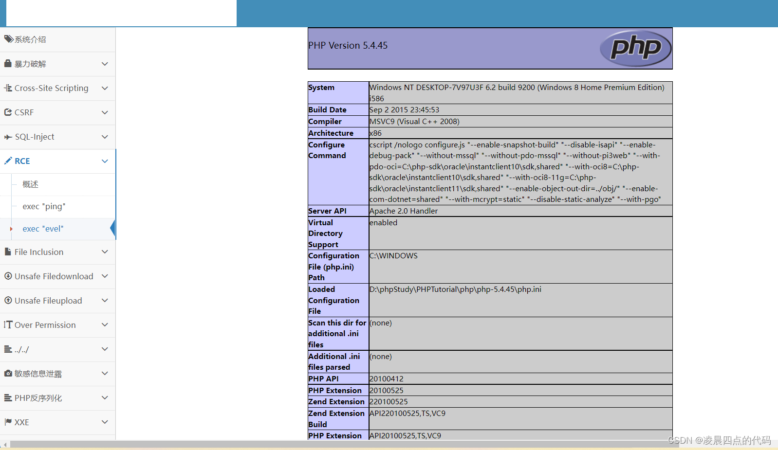Click the white header box at top left

[x=121, y=13]
